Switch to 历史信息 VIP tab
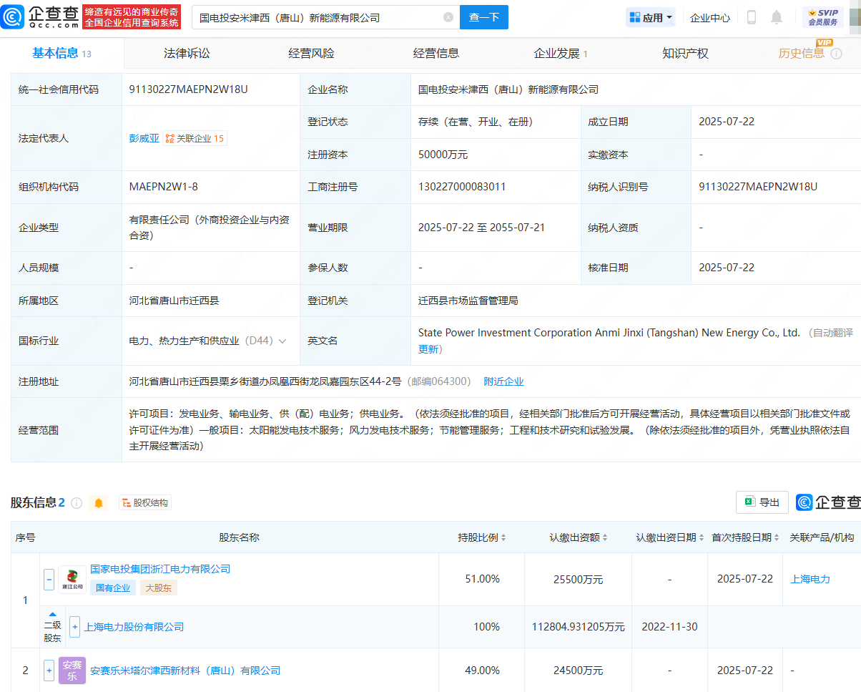This screenshot has width=861, height=692. pos(802,54)
